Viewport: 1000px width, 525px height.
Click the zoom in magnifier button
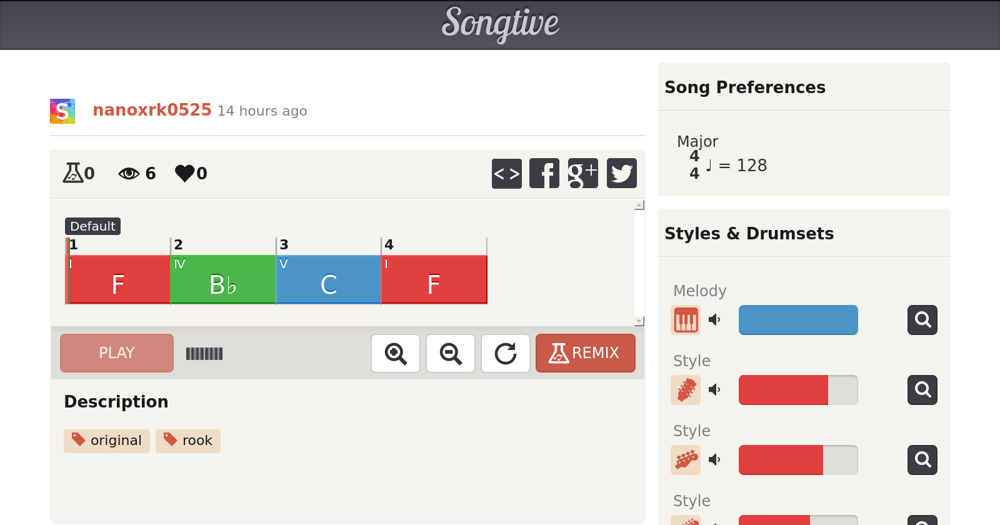pyautogui.click(x=396, y=353)
